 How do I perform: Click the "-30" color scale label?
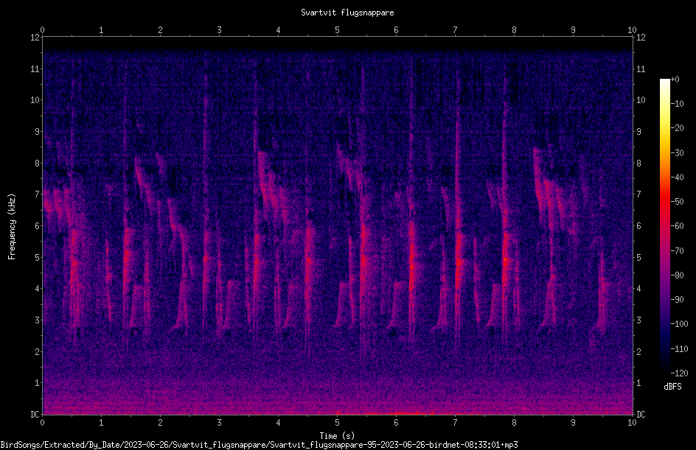coord(677,152)
